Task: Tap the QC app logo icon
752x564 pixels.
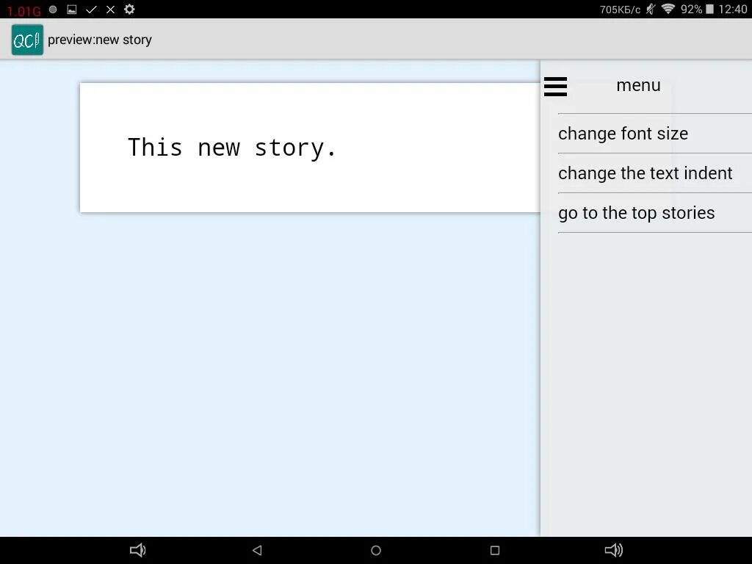Action: click(x=27, y=40)
